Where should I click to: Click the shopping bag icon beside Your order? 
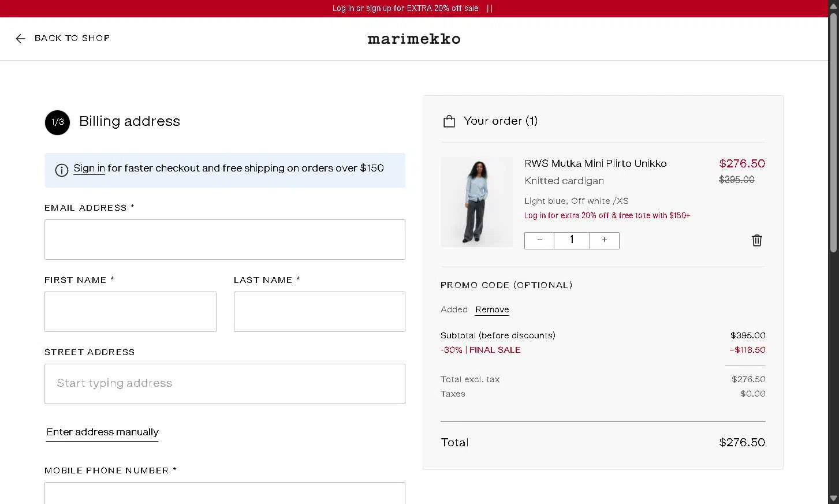coord(449,121)
